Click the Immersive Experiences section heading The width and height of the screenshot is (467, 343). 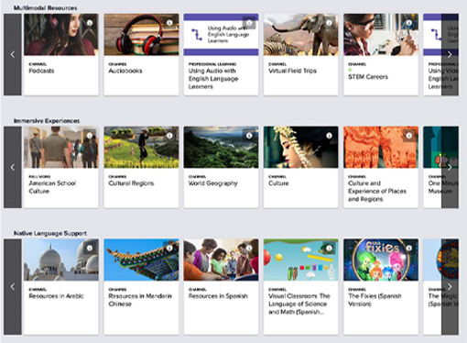(x=47, y=121)
